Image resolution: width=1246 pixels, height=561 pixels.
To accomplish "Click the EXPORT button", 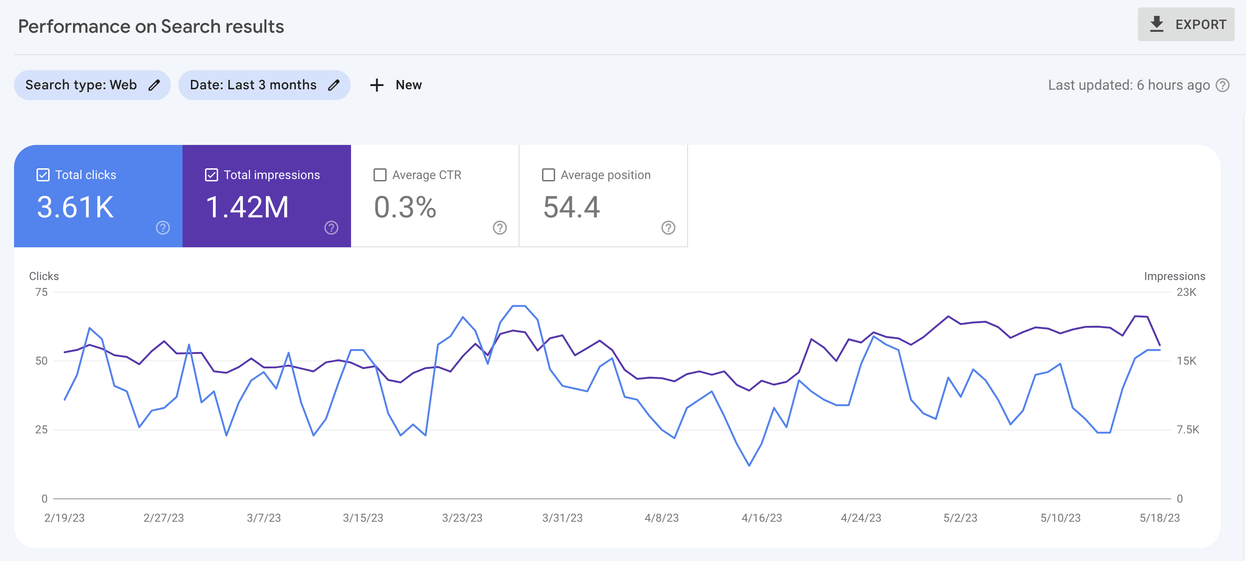I will (1186, 24).
